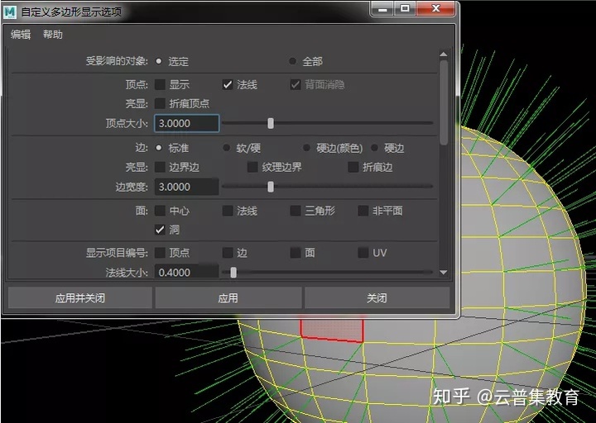Show UV item numbers checkbox
Image resolution: width=596 pixels, height=423 pixels.
[x=363, y=253]
